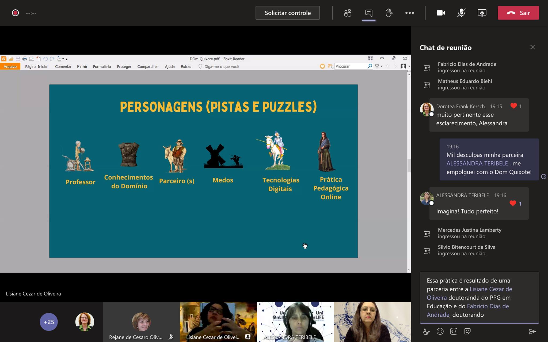548x342 pixels.
Task: Open Foxit hand tool mode dropdown
Action: 60,59
